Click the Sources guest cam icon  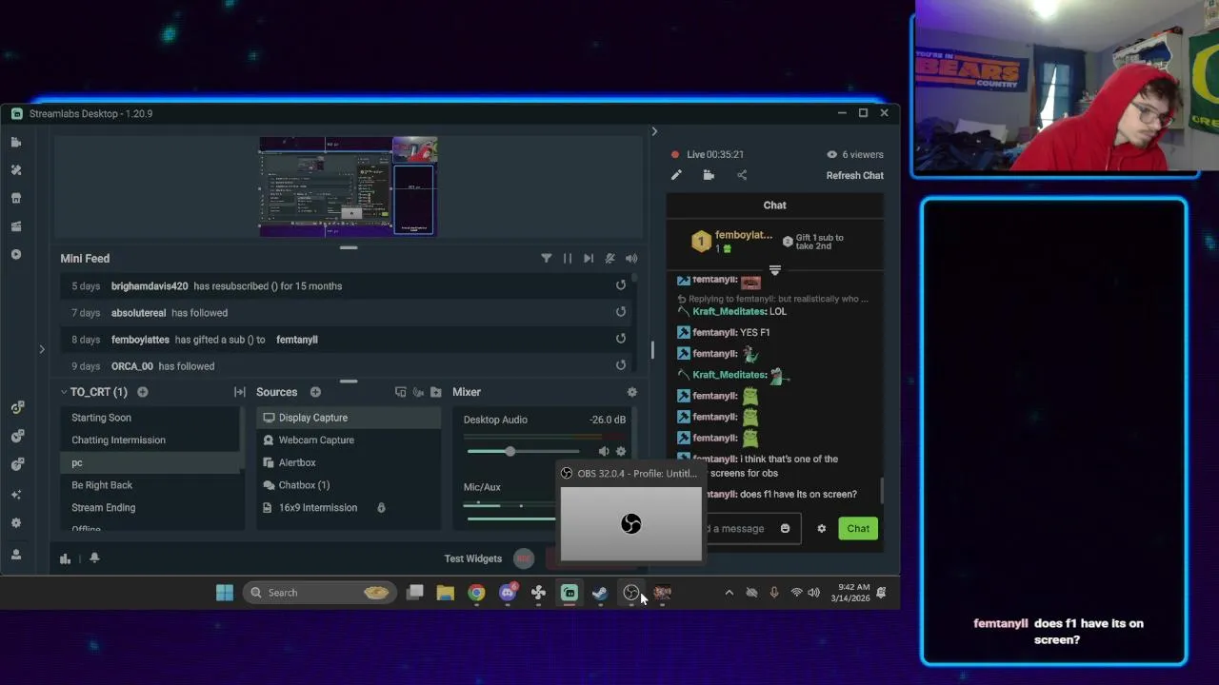pos(418,392)
